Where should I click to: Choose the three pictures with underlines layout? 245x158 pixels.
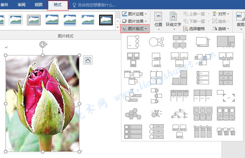[179, 60]
